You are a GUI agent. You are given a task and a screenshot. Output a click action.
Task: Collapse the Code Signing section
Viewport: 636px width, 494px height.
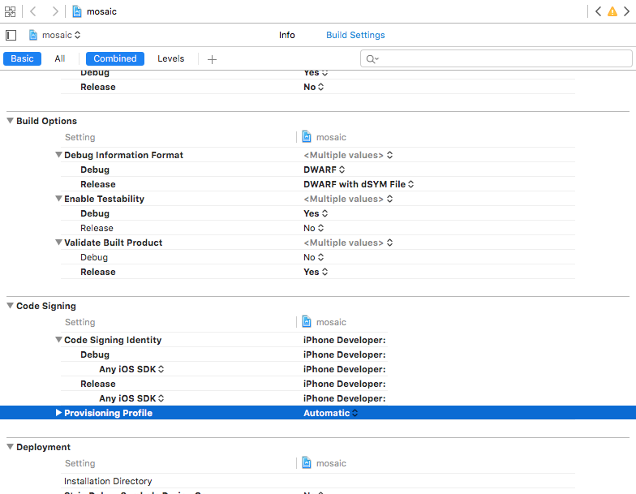click(10, 305)
